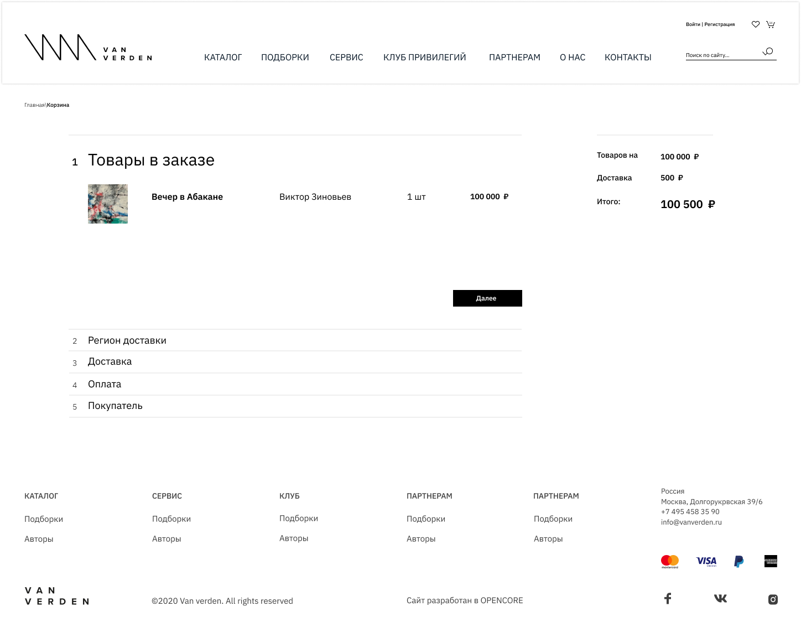Click the Сайт разработан в OPENCORE credit

click(x=465, y=600)
